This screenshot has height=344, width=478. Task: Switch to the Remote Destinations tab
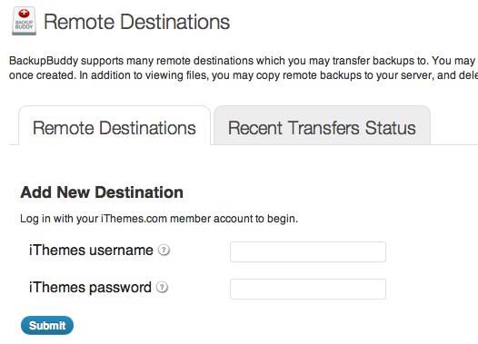(115, 127)
